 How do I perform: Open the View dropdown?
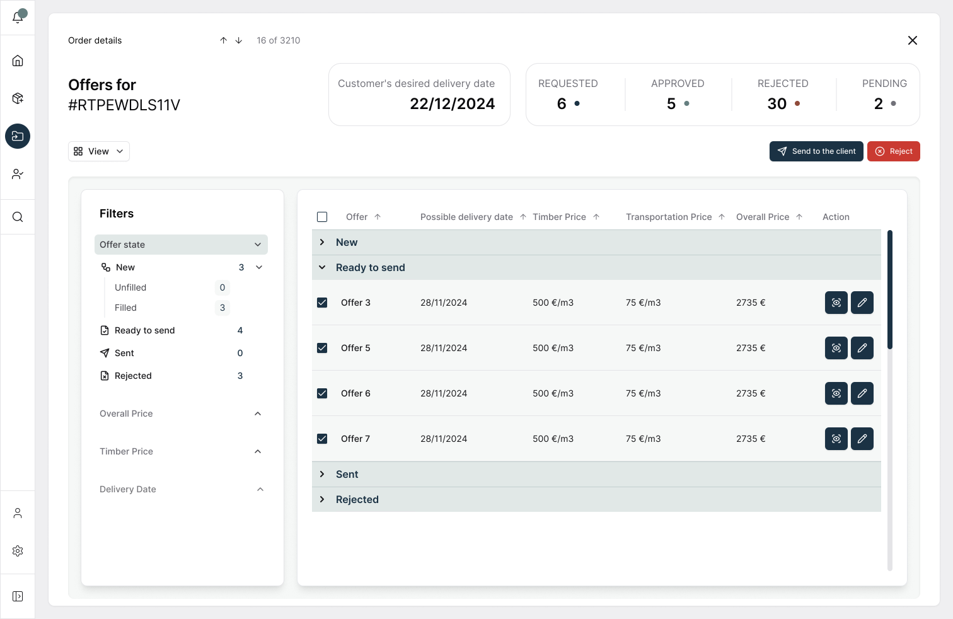99,151
